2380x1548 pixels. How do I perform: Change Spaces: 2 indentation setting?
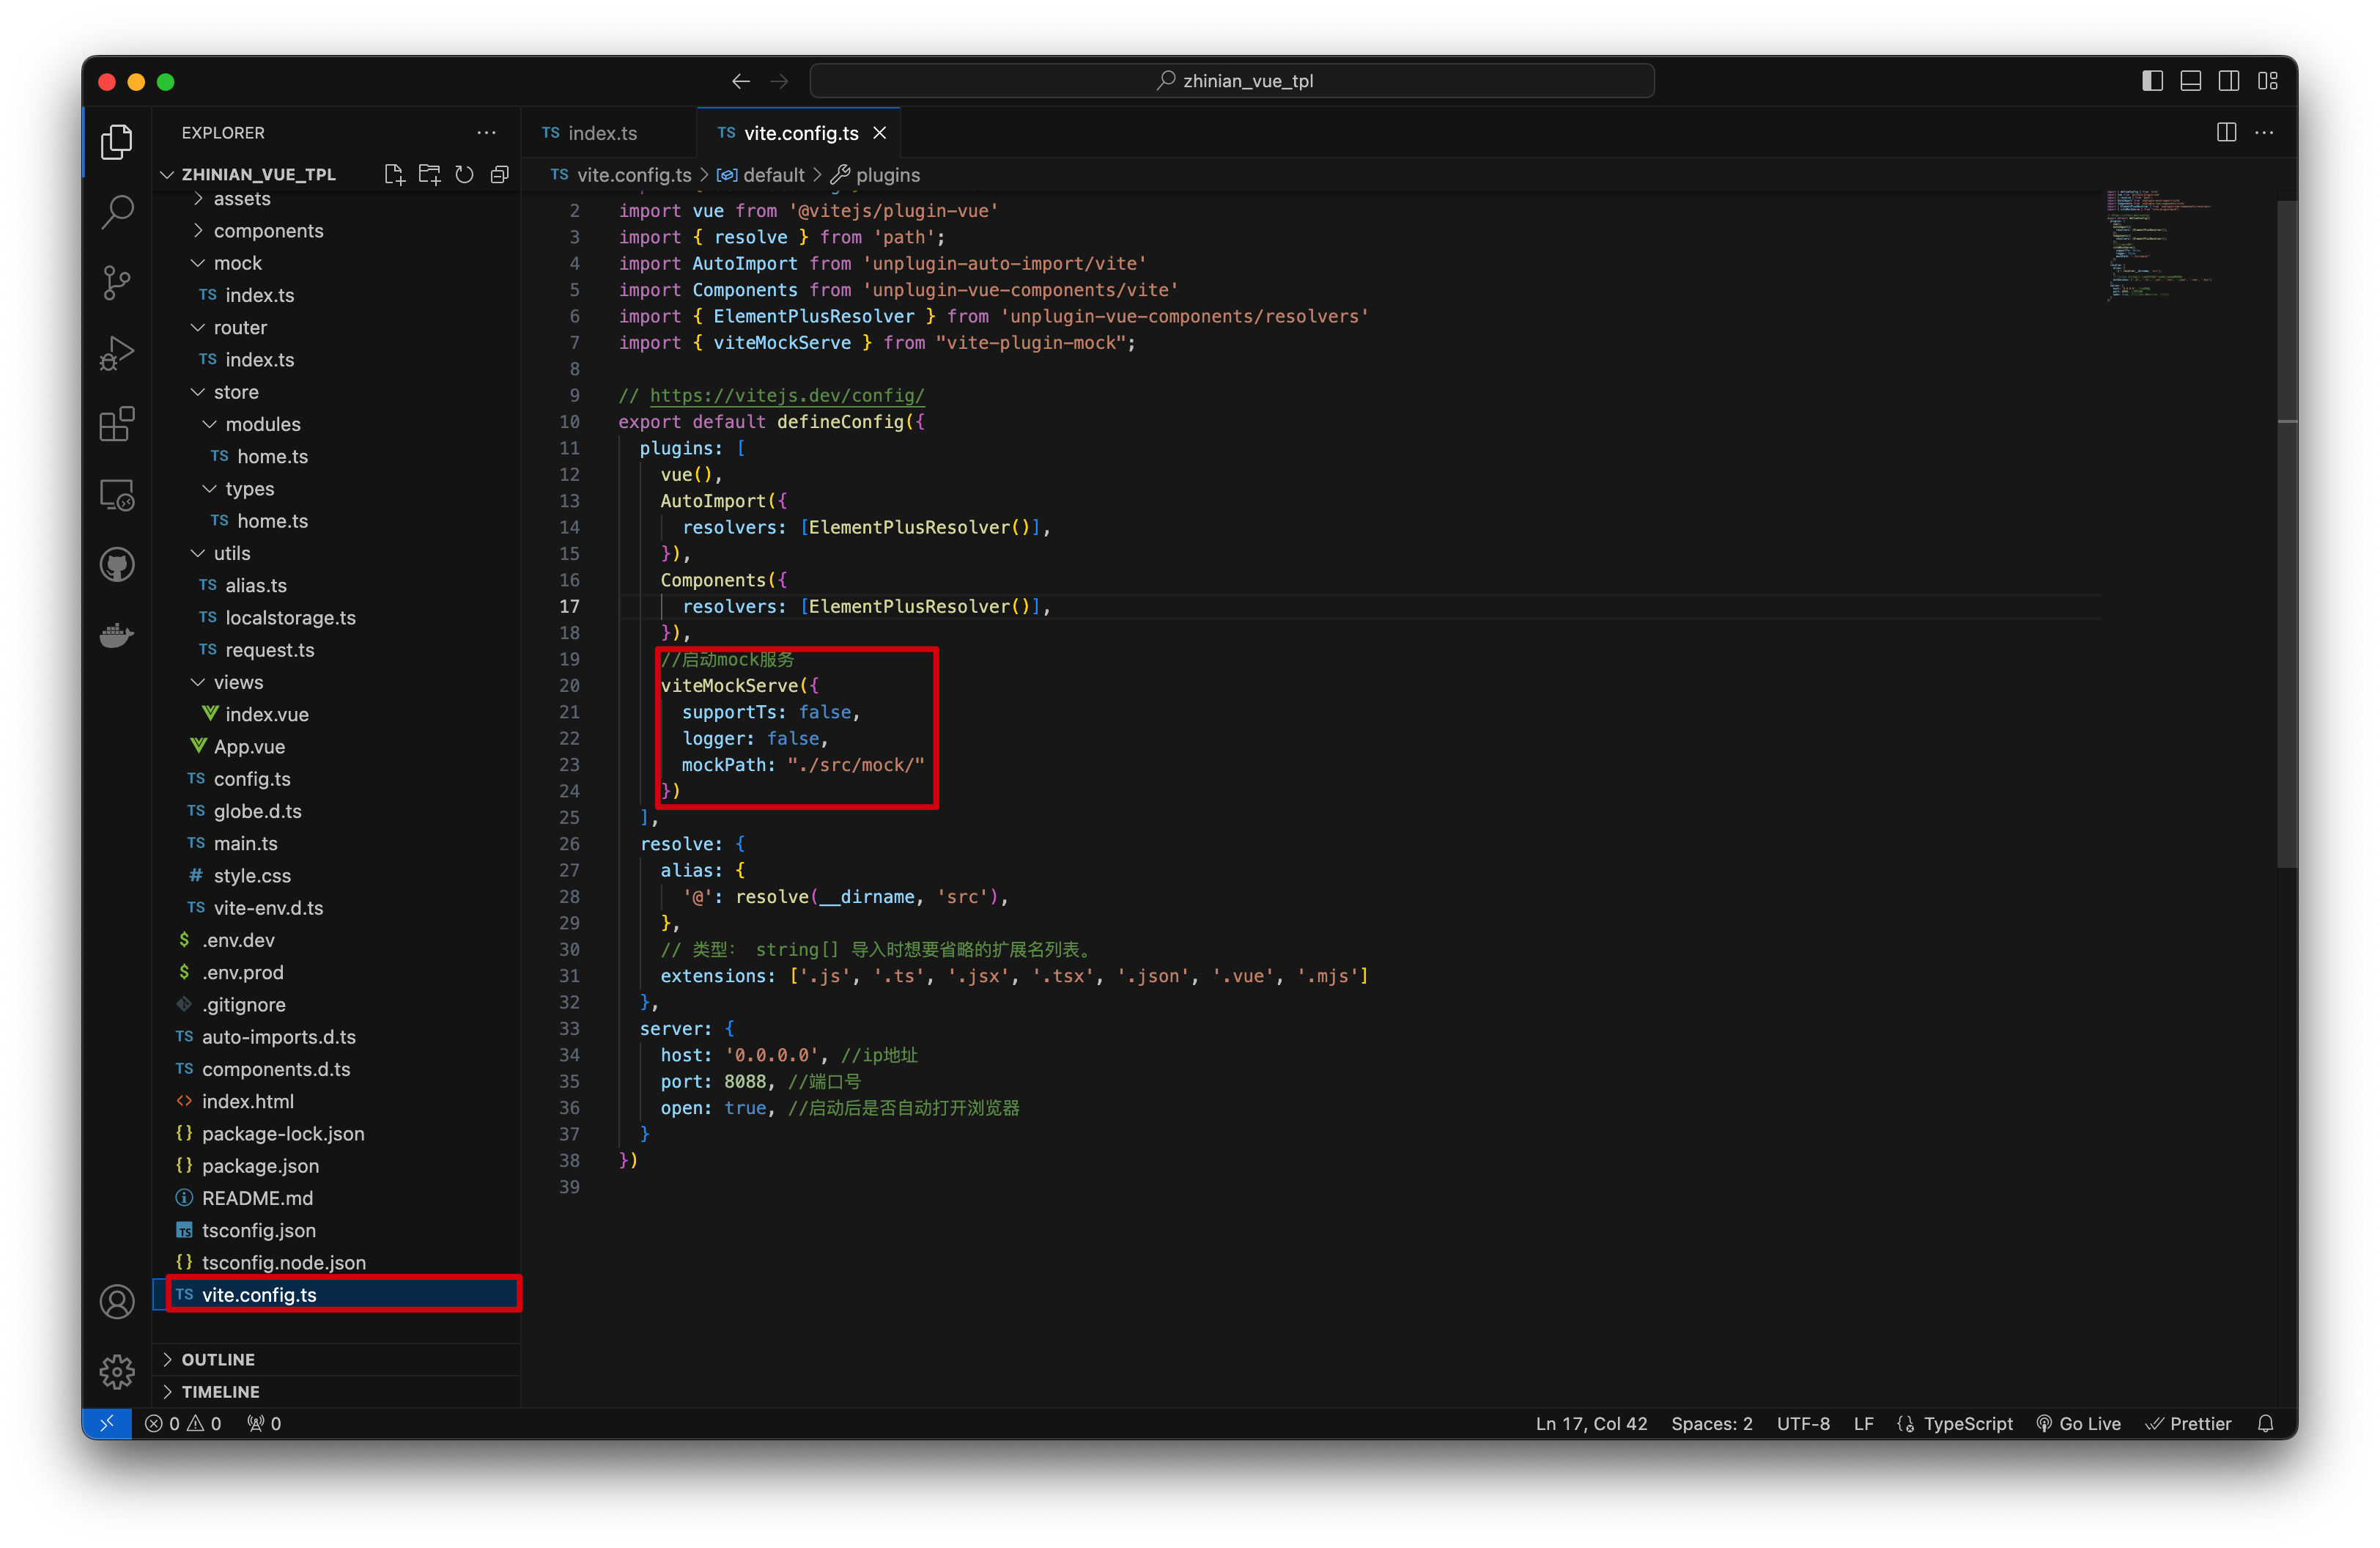tap(1712, 1423)
